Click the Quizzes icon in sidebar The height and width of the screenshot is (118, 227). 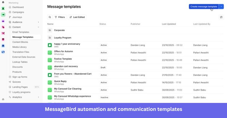[x=10, y=82]
